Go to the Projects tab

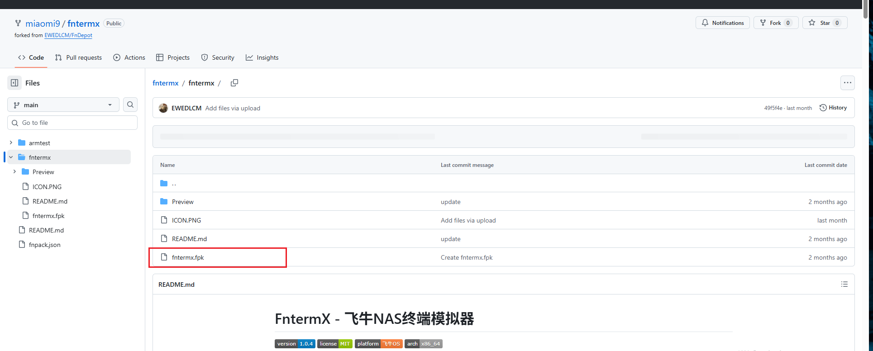point(173,57)
